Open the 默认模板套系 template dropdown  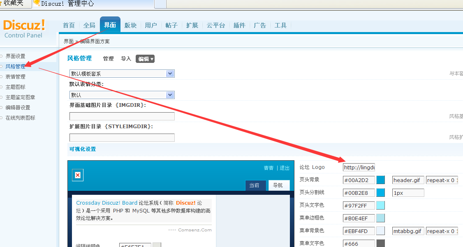[x=122, y=74]
